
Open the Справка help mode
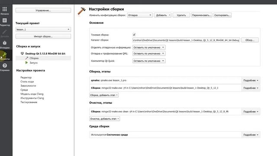pyautogui.click(x=5, y=67)
